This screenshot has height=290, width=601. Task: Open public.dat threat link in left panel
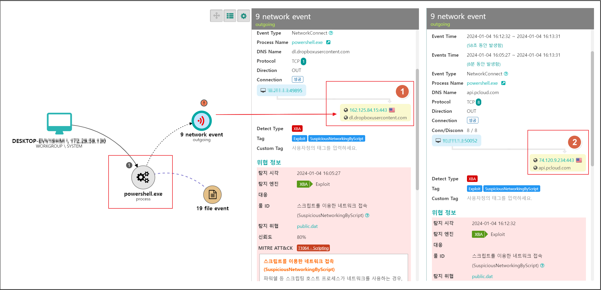pos(307,226)
